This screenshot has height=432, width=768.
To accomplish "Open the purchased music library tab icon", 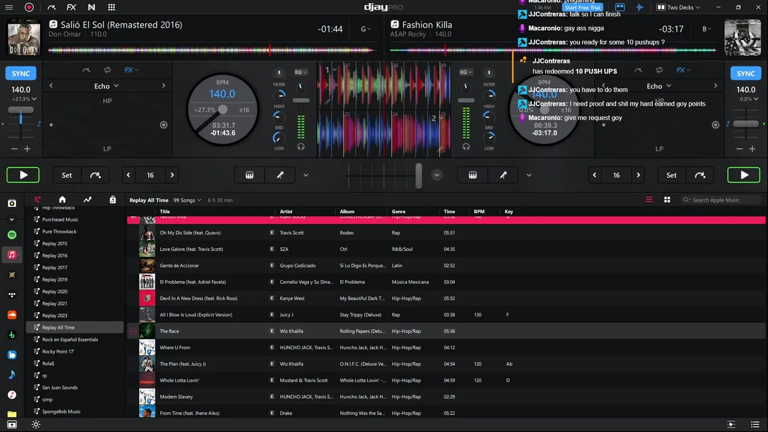I will [x=113, y=200].
